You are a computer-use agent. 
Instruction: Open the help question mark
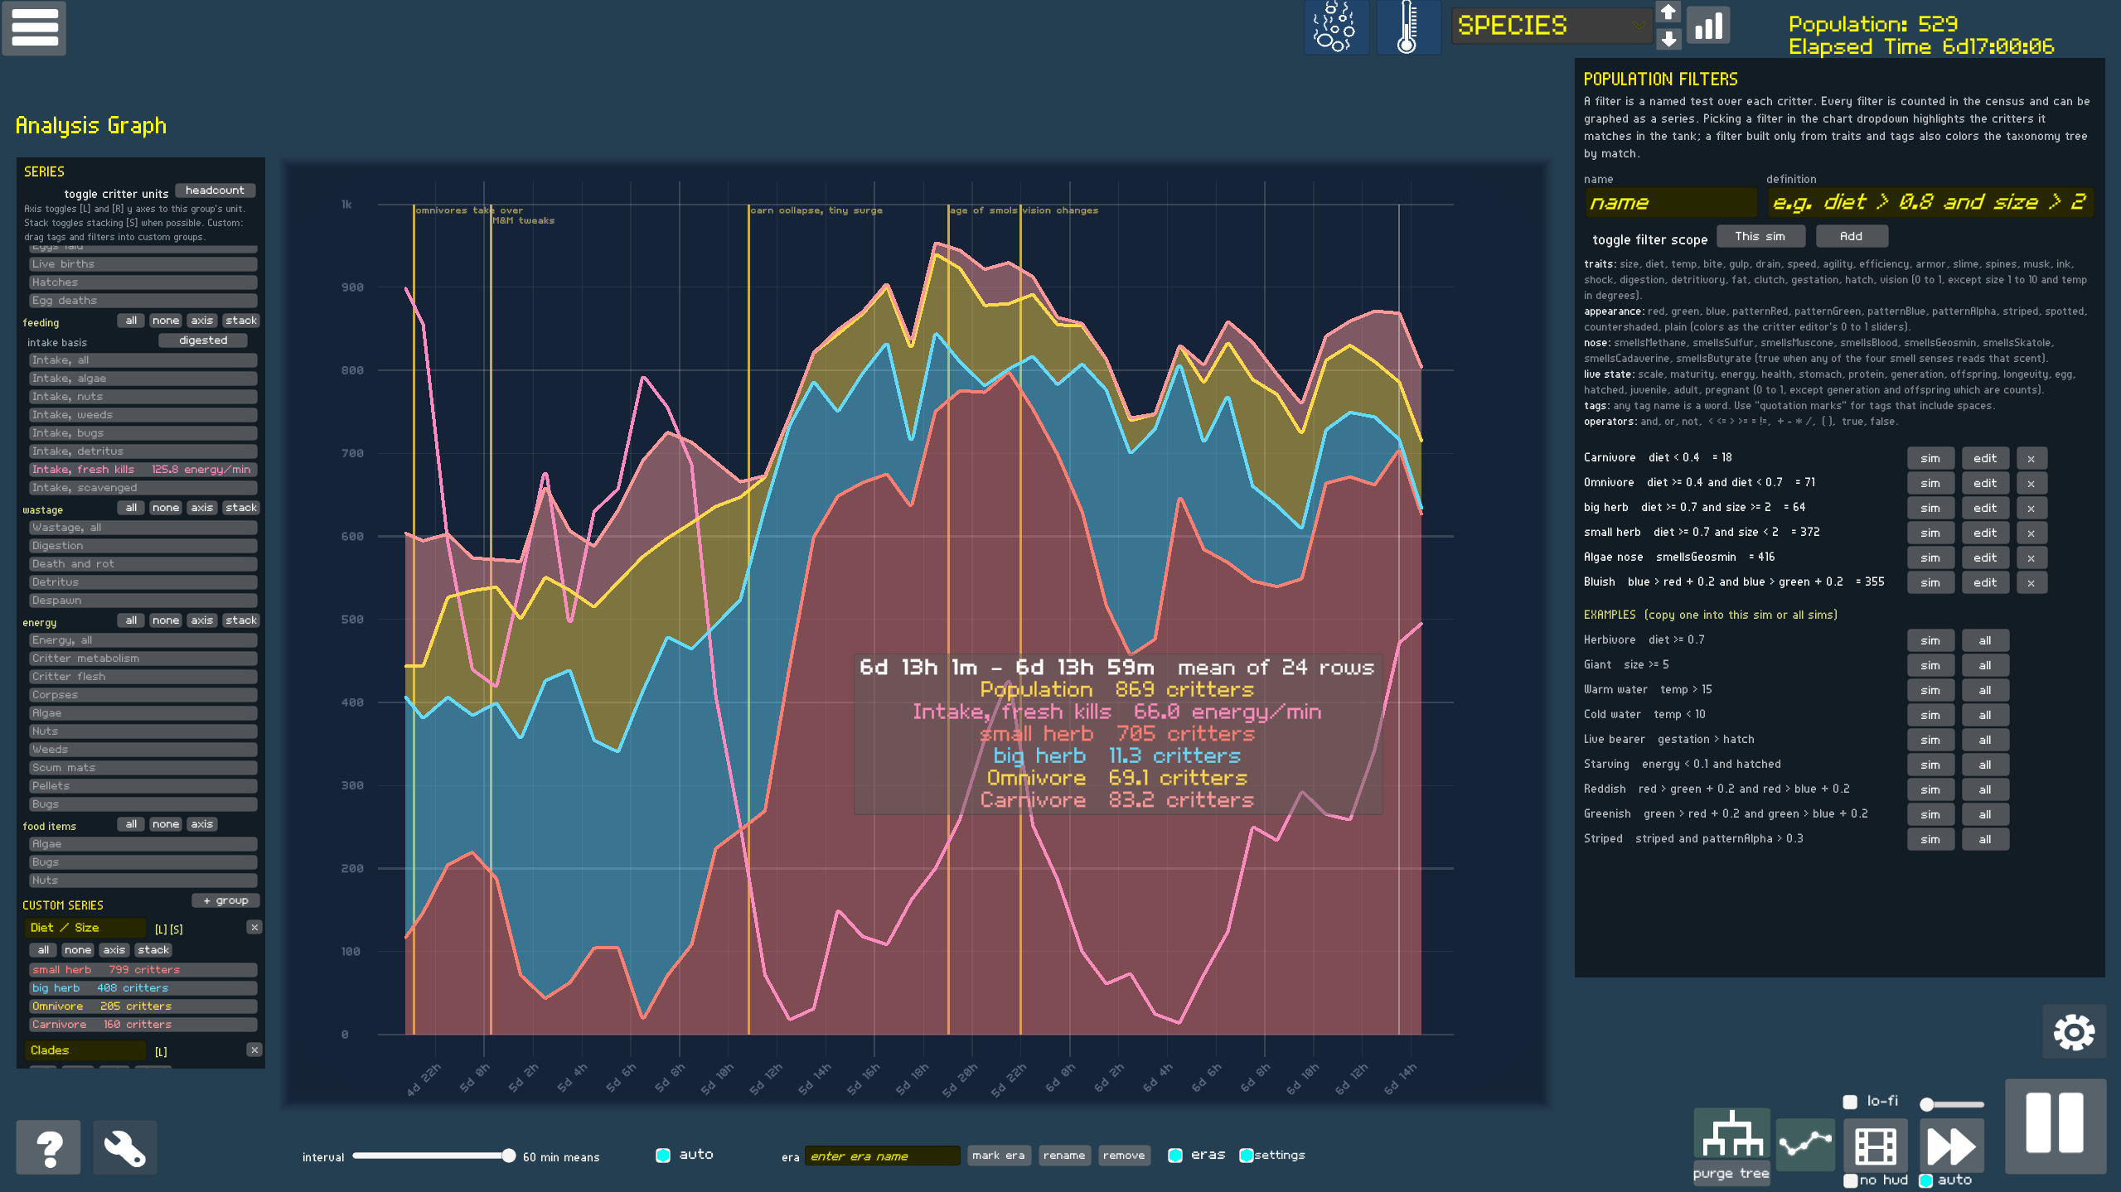pyautogui.click(x=49, y=1147)
